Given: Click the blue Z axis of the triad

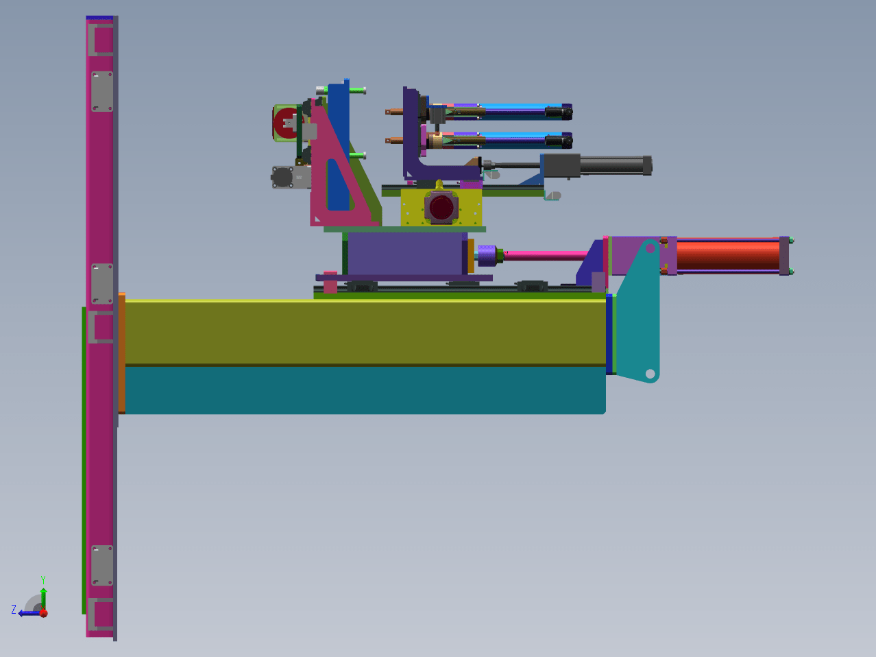Looking at the screenshot, I should 29,613.
